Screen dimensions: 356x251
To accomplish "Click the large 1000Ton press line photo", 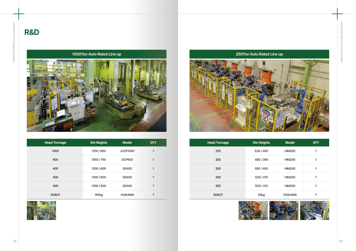I will [x=96, y=96].
